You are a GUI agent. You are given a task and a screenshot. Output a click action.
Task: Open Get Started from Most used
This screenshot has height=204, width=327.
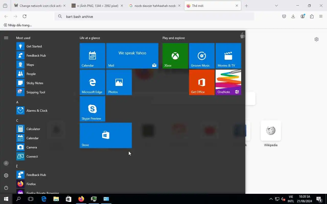click(x=45, y=46)
